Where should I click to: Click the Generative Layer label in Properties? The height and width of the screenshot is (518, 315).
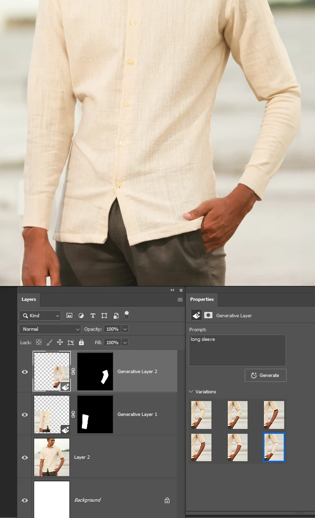point(234,315)
